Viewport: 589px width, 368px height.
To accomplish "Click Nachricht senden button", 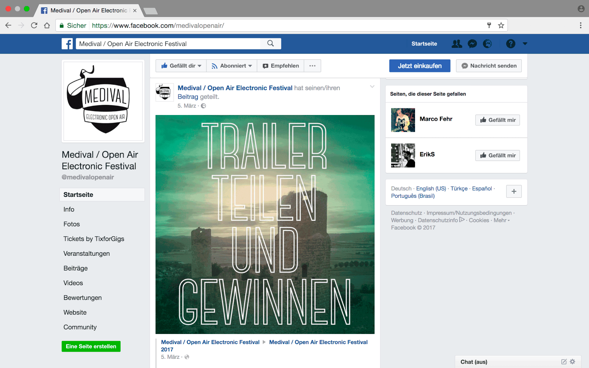I will pyautogui.click(x=489, y=66).
